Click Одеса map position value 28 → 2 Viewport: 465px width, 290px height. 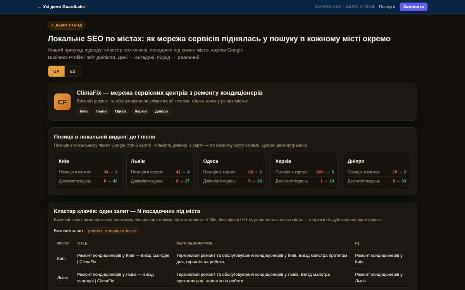tap(255, 172)
